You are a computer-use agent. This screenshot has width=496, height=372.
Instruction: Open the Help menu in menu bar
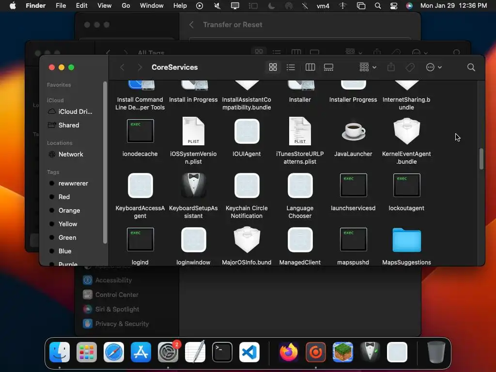point(180,5)
